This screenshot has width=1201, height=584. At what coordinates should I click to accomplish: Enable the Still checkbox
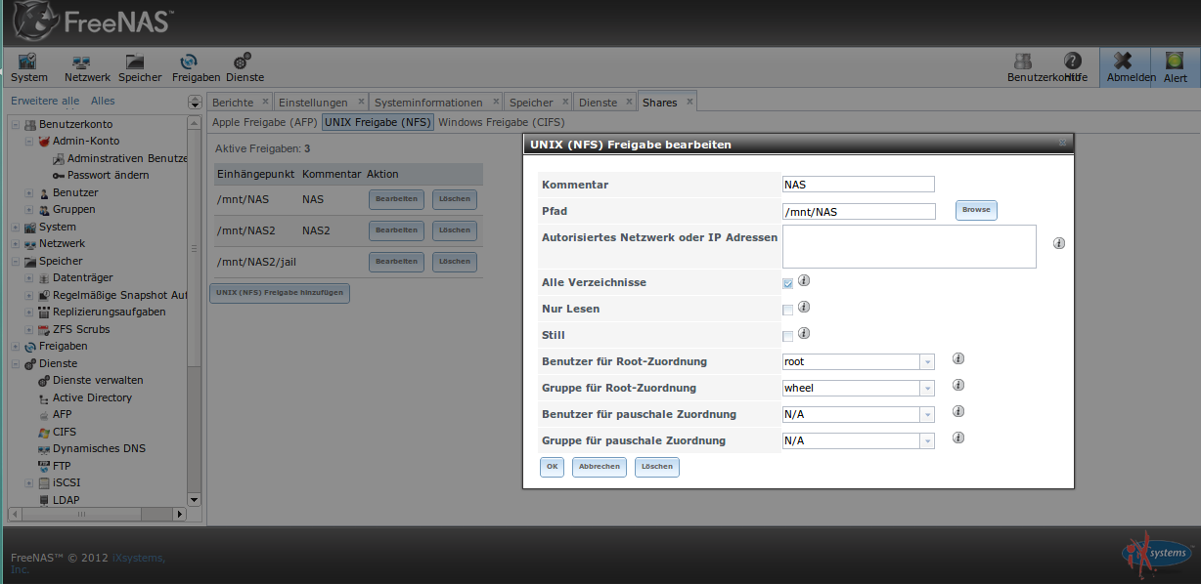click(787, 336)
